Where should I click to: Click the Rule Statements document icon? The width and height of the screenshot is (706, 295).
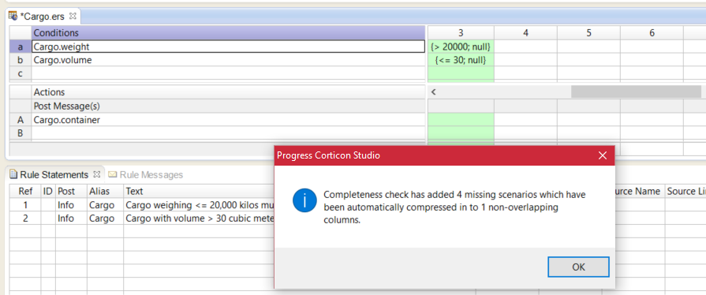[13, 174]
